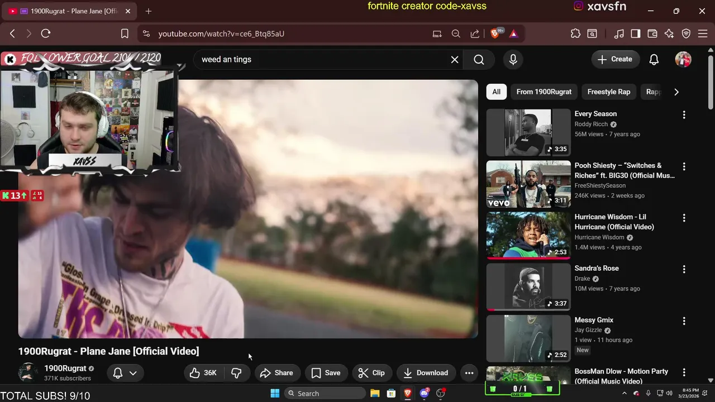Image resolution: width=715 pixels, height=402 pixels.
Task: Search with voice microphone button
Action: (x=513, y=59)
